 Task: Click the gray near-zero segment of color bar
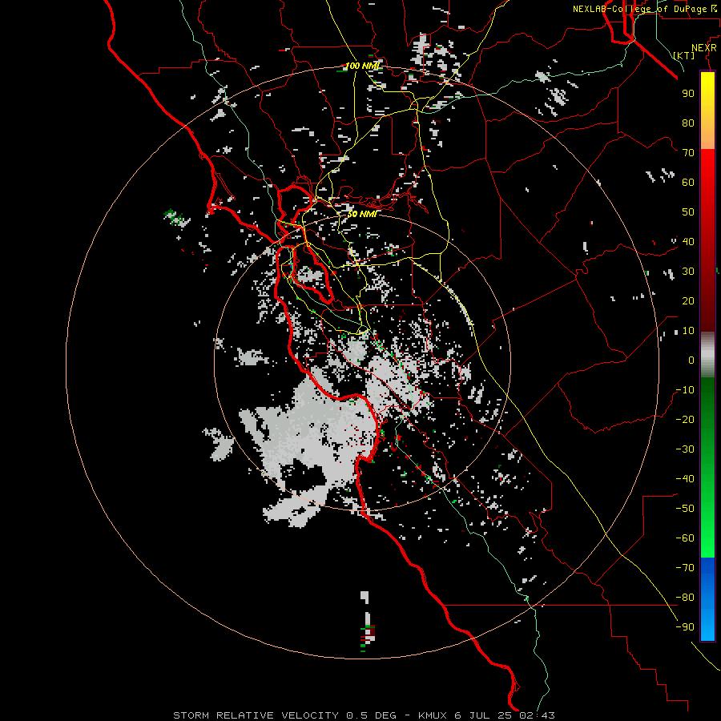pos(707,355)
